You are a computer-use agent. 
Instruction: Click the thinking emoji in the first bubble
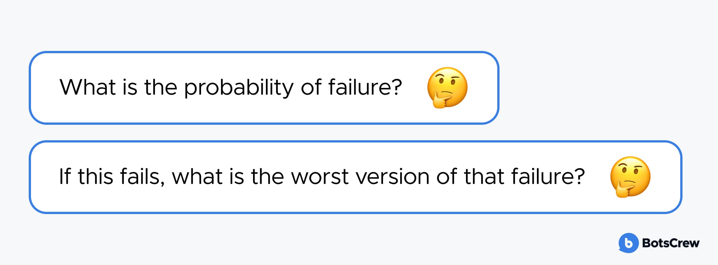pyautogui.click(x=447, y=87)
